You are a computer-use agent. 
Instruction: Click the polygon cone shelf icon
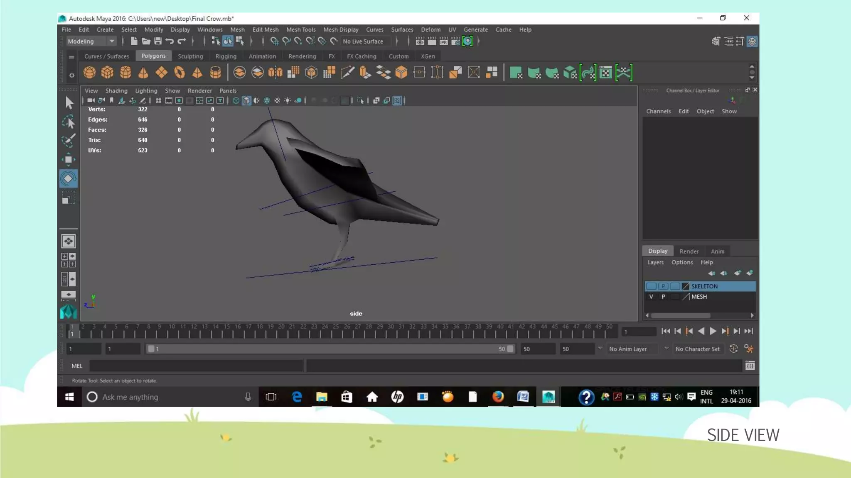click(x=143, y=73)
